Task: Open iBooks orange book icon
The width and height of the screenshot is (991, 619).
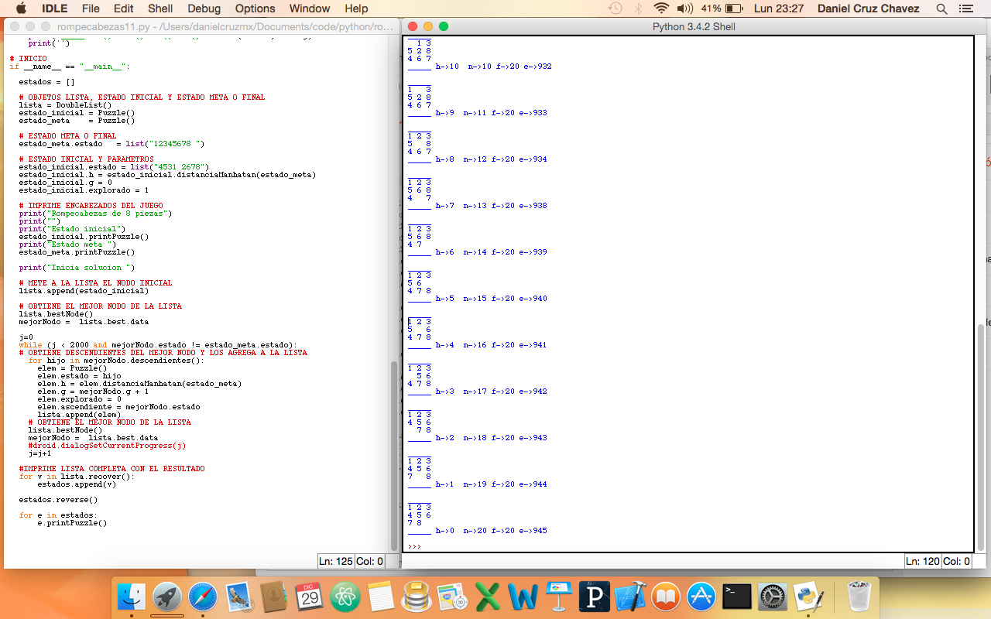Action: 666,597
